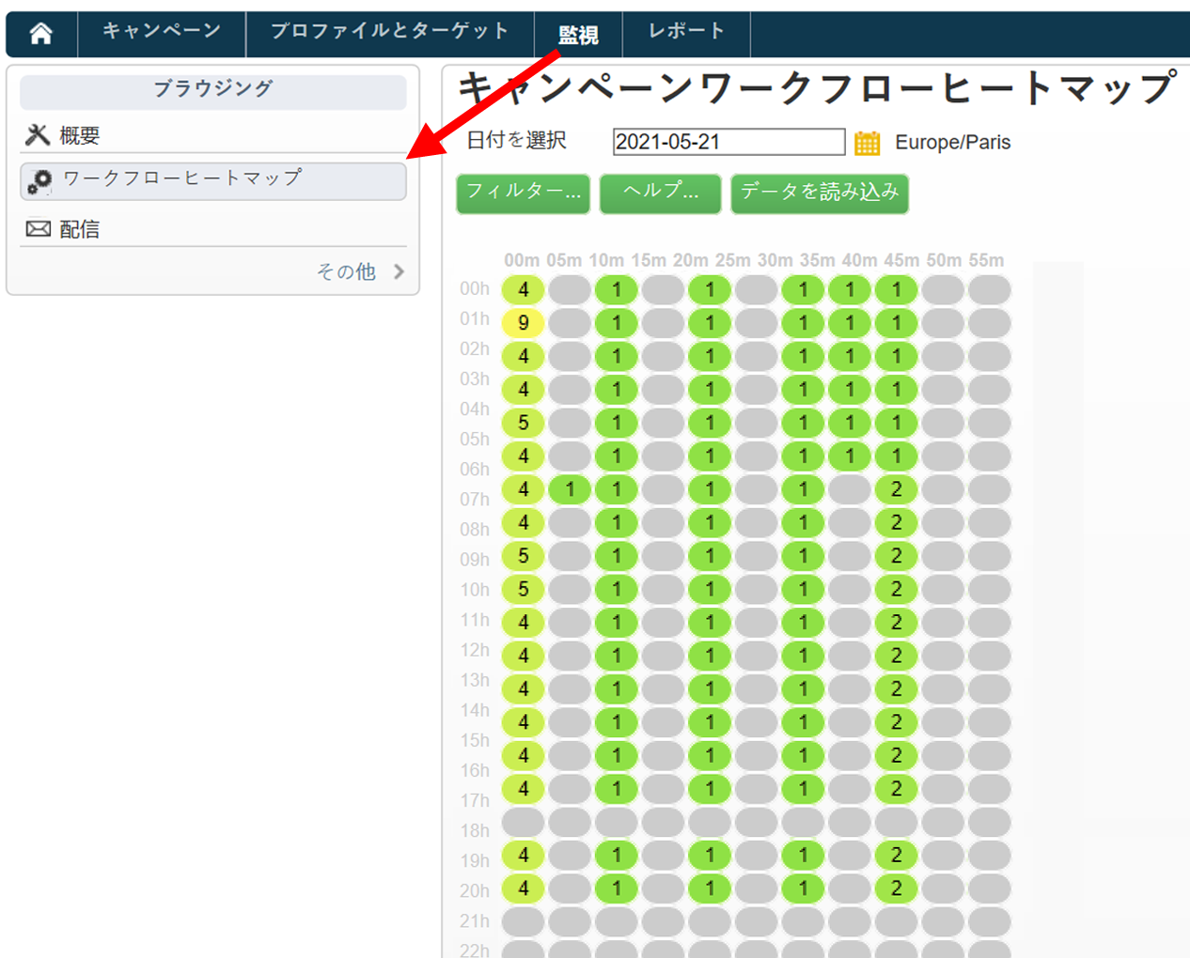Click the 55m column header
The image size is (1190, 958).
pos(986,260)
